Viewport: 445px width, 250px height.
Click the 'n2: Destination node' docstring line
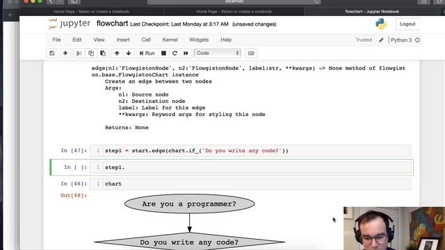152,101
